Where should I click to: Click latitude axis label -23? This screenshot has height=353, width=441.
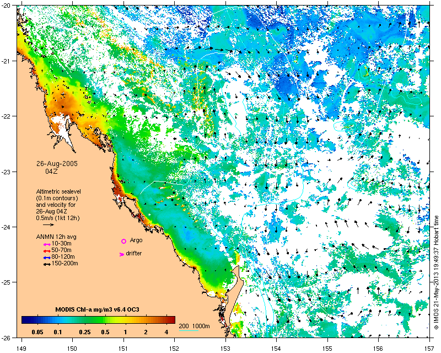7,172
